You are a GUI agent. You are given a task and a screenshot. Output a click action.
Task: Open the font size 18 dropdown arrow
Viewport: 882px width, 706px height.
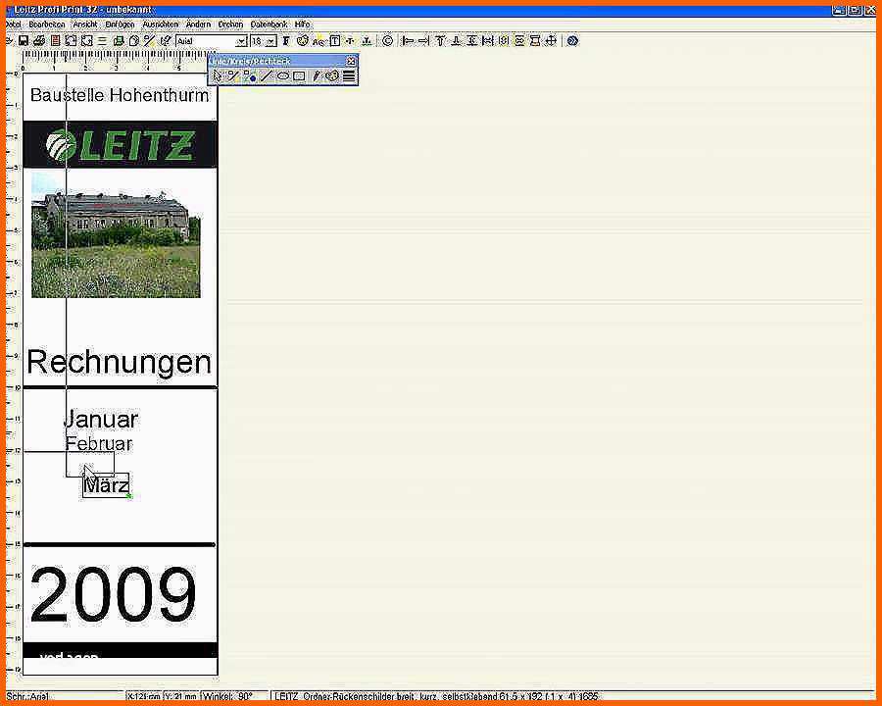click(271, 41)
